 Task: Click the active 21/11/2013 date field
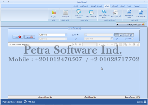(52, 35)
